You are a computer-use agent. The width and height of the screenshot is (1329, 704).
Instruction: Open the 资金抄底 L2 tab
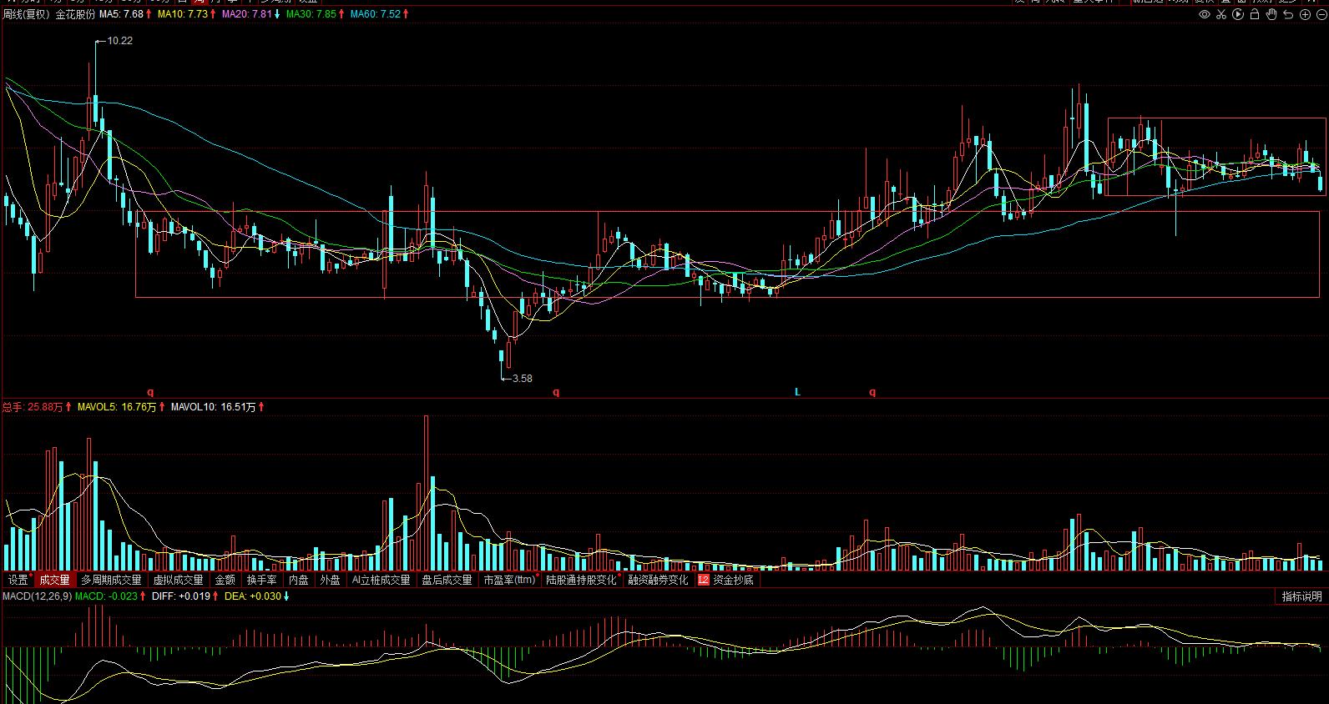[725, 580]
